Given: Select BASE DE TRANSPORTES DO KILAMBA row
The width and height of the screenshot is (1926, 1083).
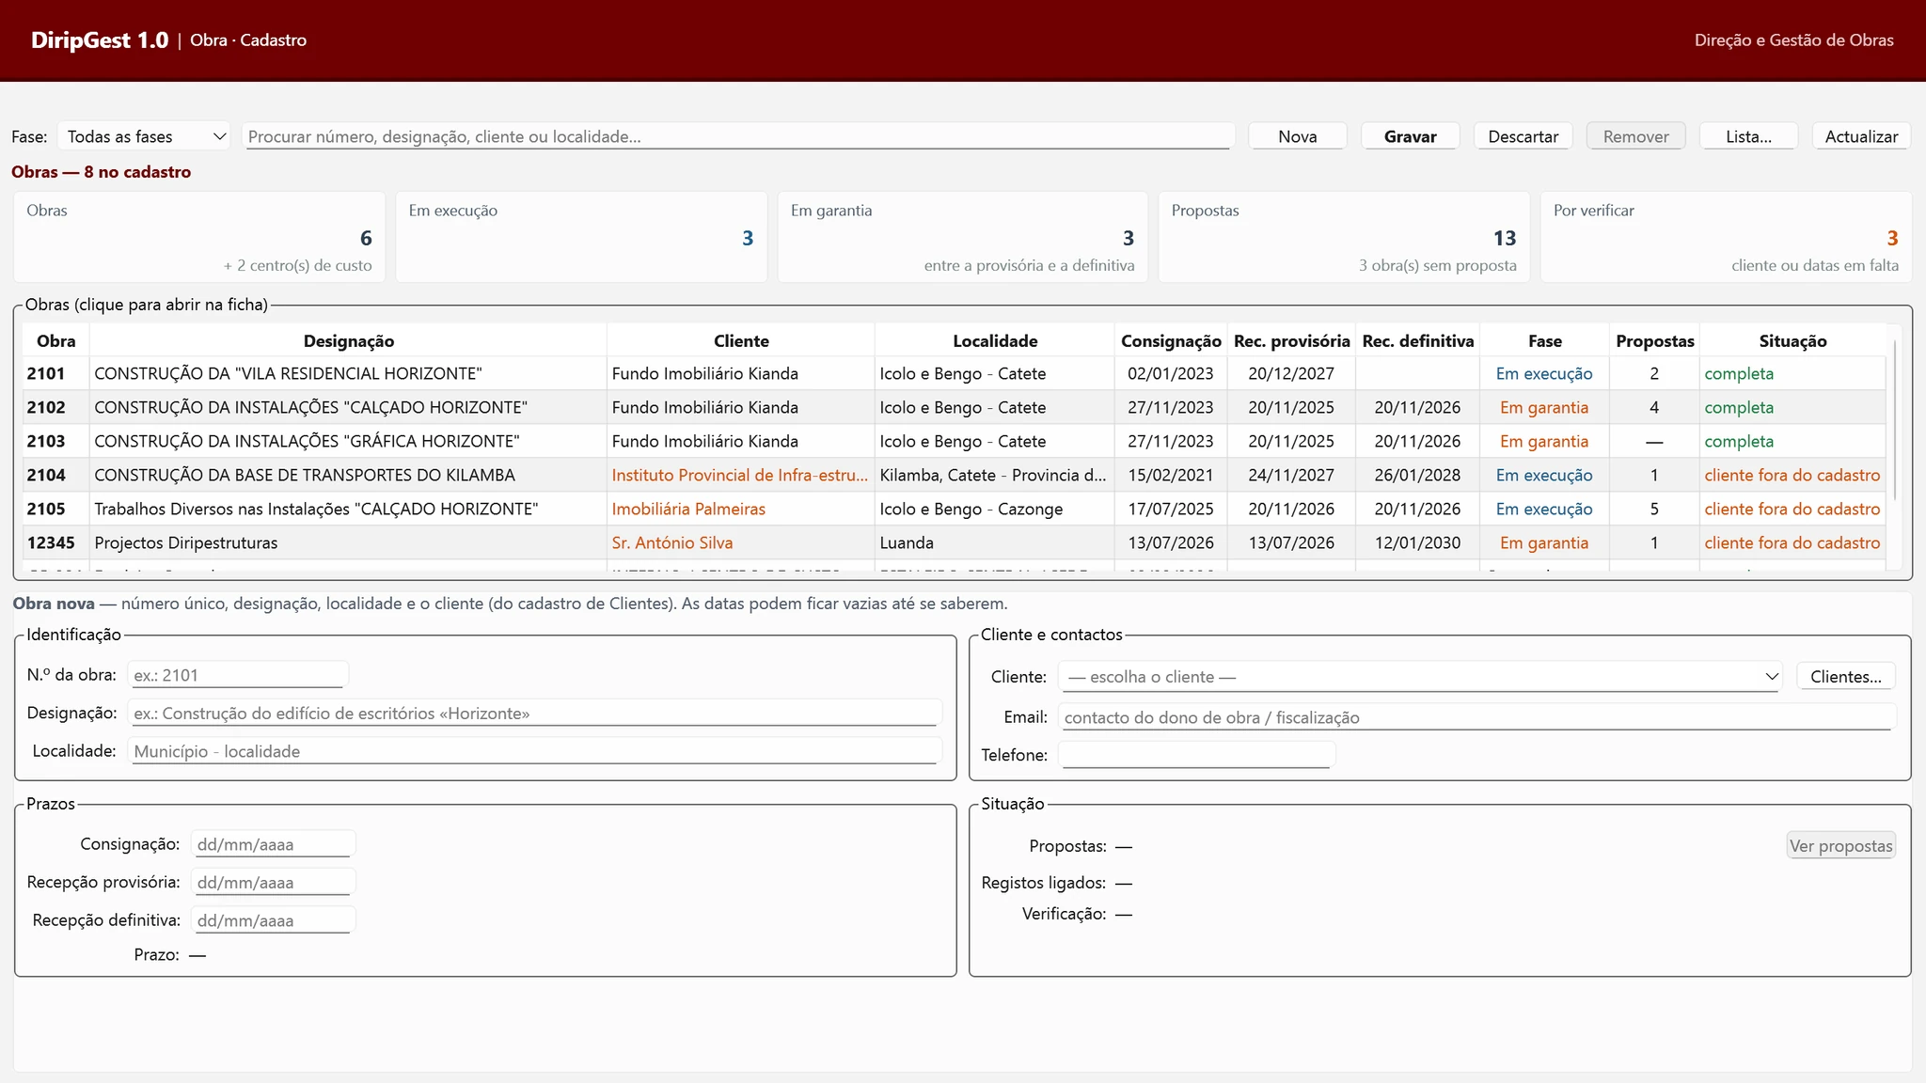Looking at the screenshot, I should (954, 475).
